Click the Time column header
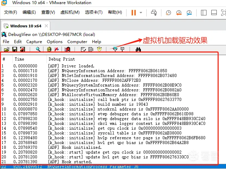Viewport: 226px width, 169px height. 29,59
